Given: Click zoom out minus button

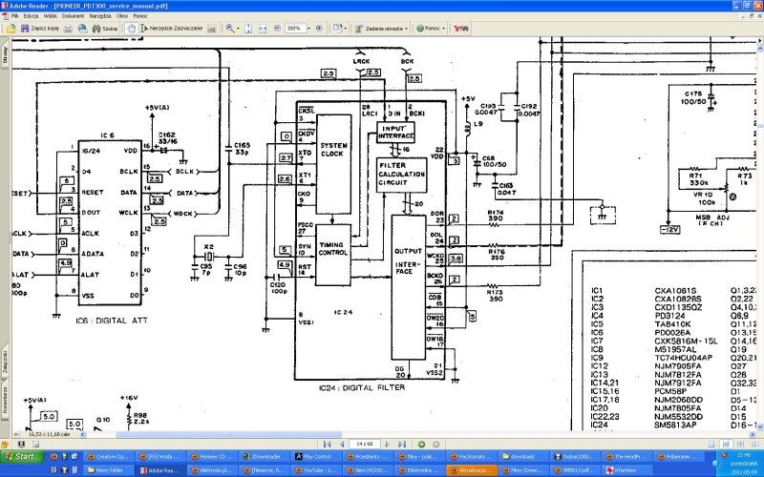Looking at the screenshot, I should [277, 29].
